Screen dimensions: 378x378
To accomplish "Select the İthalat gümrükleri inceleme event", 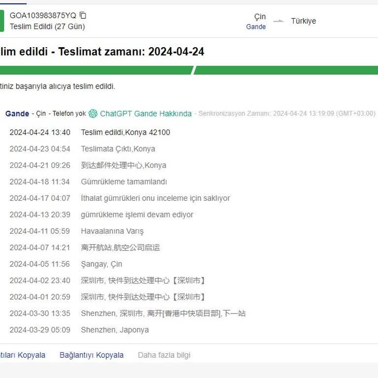I will tap(156, 198).
